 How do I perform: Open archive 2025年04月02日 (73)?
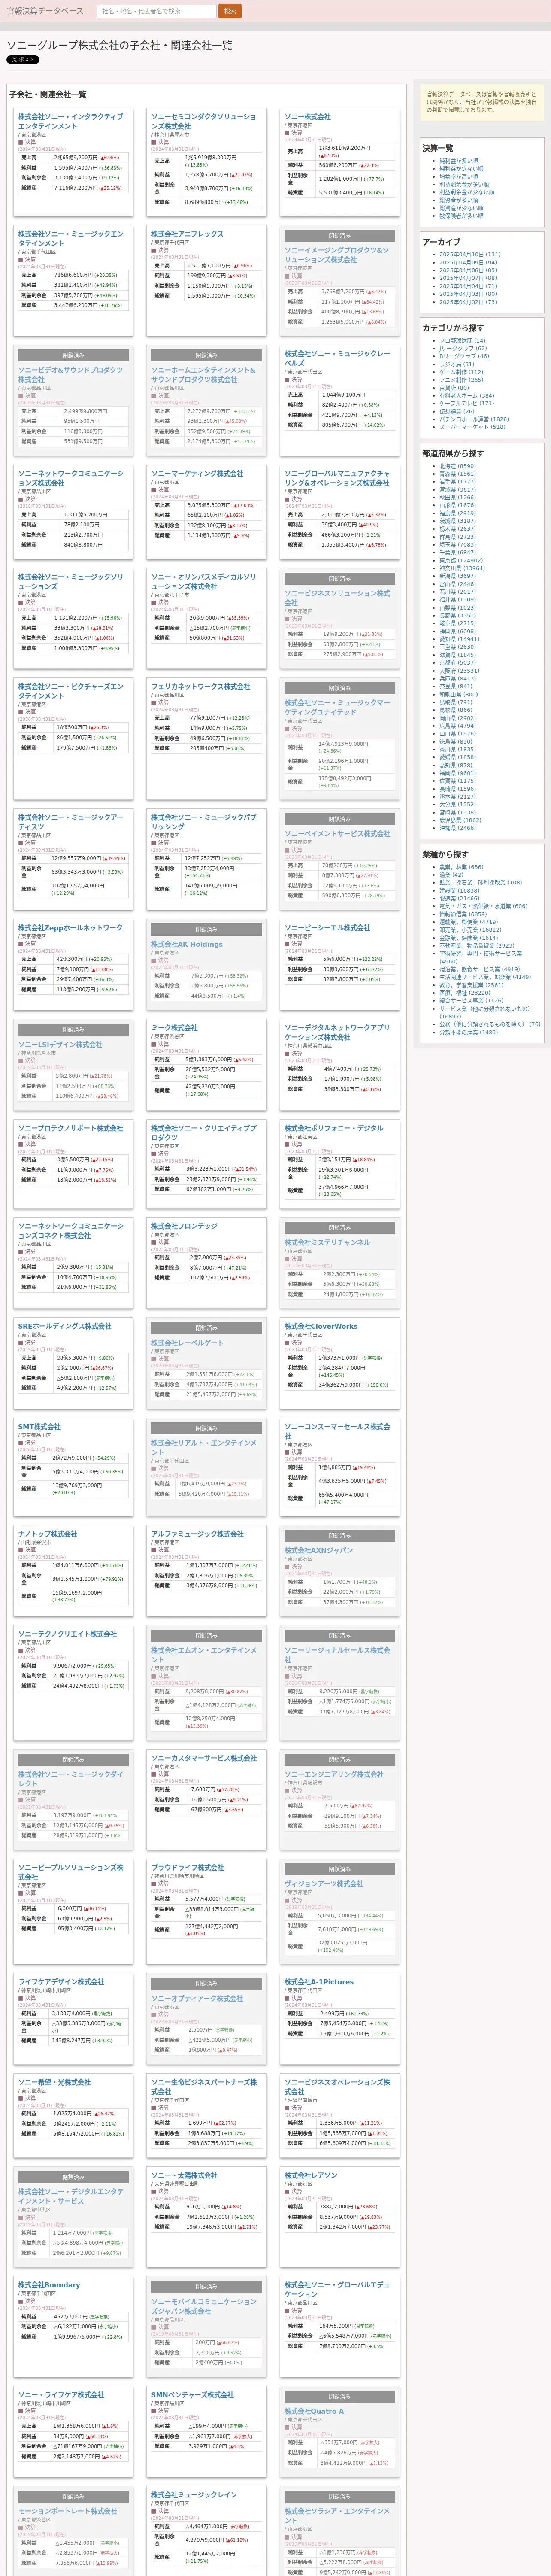[x=468, y=302]
